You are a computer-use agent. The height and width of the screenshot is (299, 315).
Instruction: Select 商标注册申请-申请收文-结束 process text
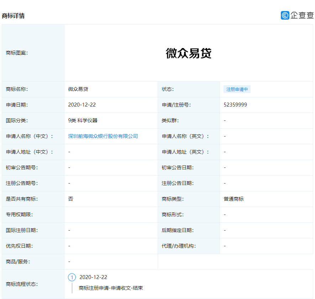(x=111, y=288)
